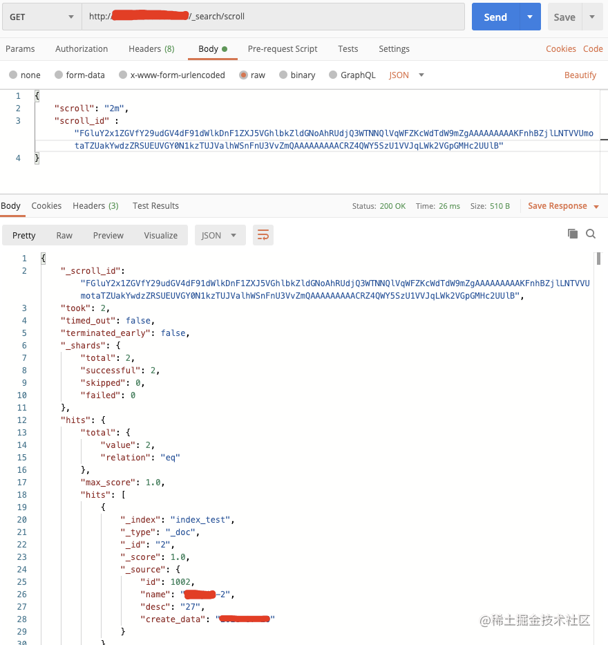Click the "desc": "27" line
Image resolution: width=608 pixels, height=645 pixels.
tap(172, 607)
